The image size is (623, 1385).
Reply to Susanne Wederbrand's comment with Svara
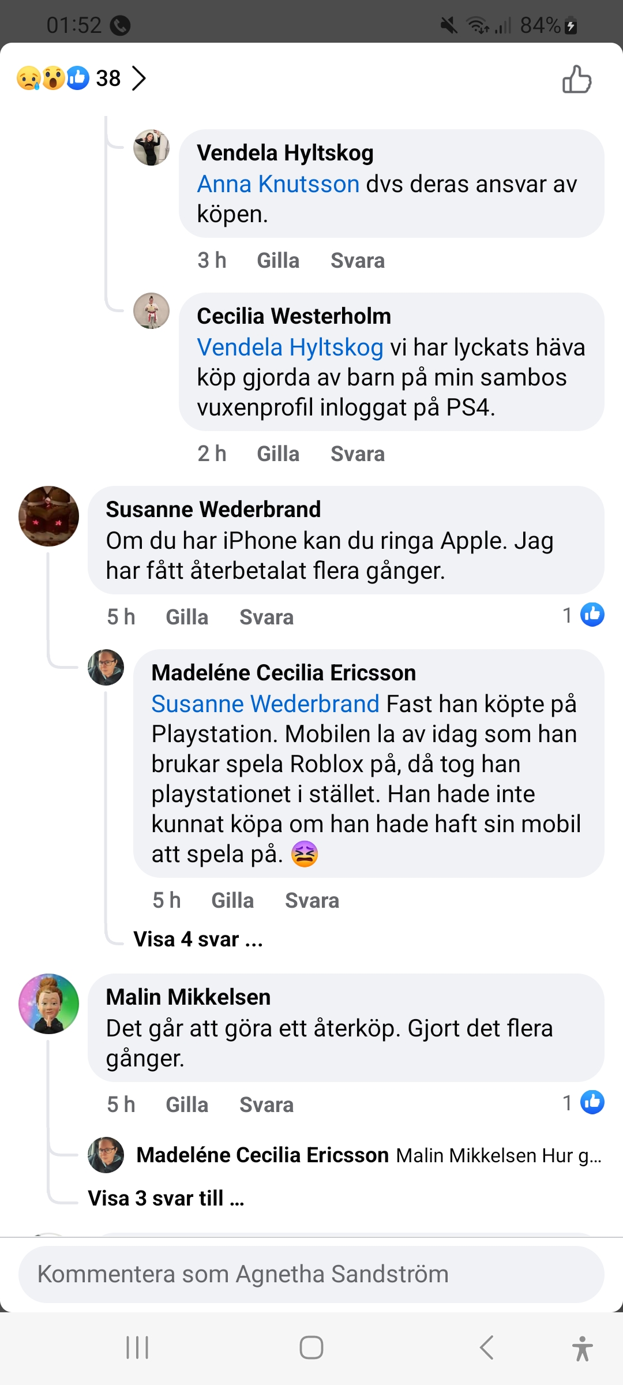(x=267, y=617)
